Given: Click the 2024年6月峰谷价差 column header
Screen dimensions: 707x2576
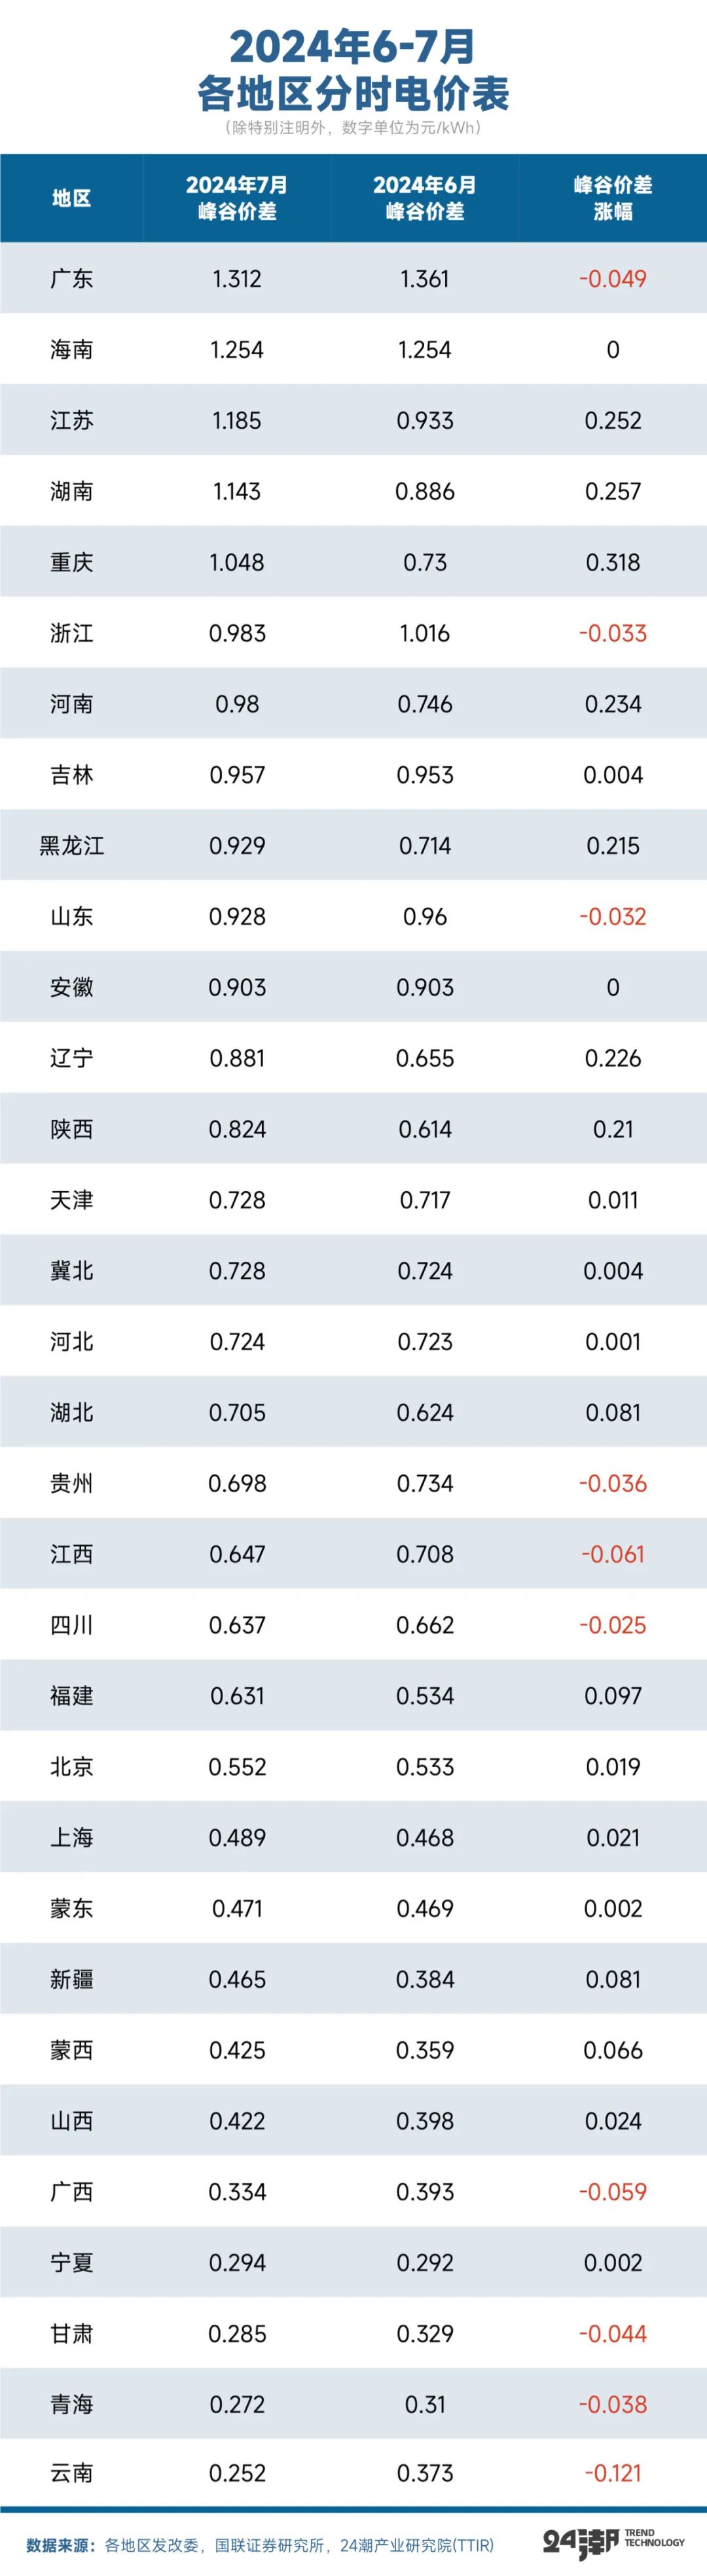Looking at the screenshot, I should pos(425,198).
